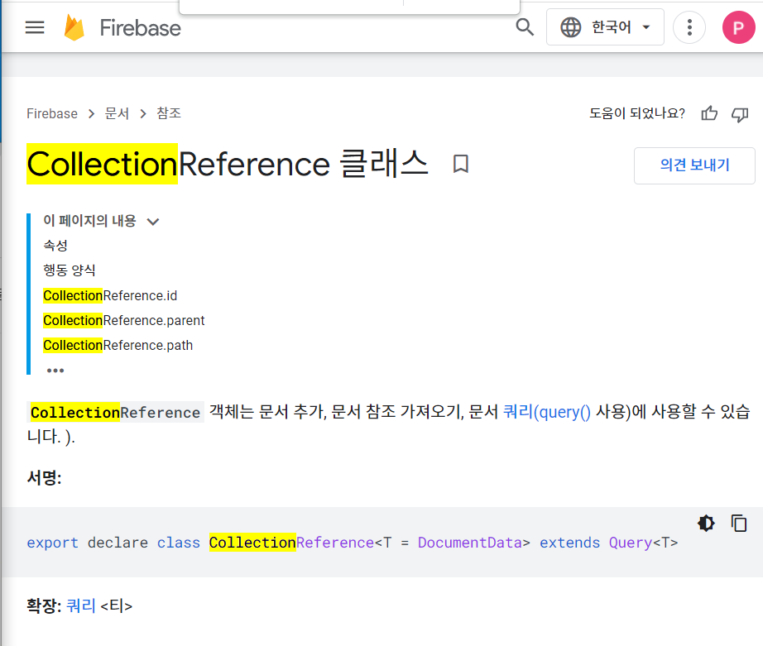The width and height of the screenshot is (763, 646).
Task: Open the 한국어 language dropdown
Action: 605,27
